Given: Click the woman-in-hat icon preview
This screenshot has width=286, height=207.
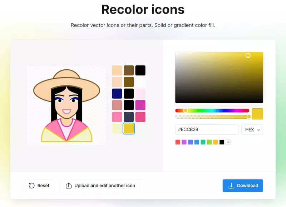Looking at the screenshot, I should coord(66,105).
